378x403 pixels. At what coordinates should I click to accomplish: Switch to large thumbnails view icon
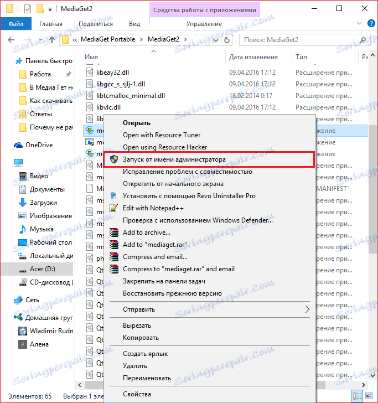(x=369, y=395)
